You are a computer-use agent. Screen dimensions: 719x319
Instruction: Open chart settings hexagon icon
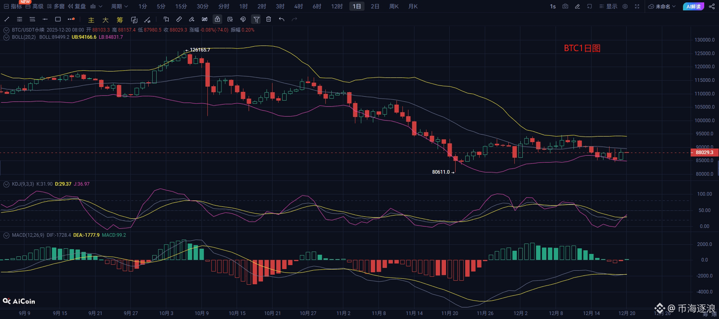coord(625,6)
